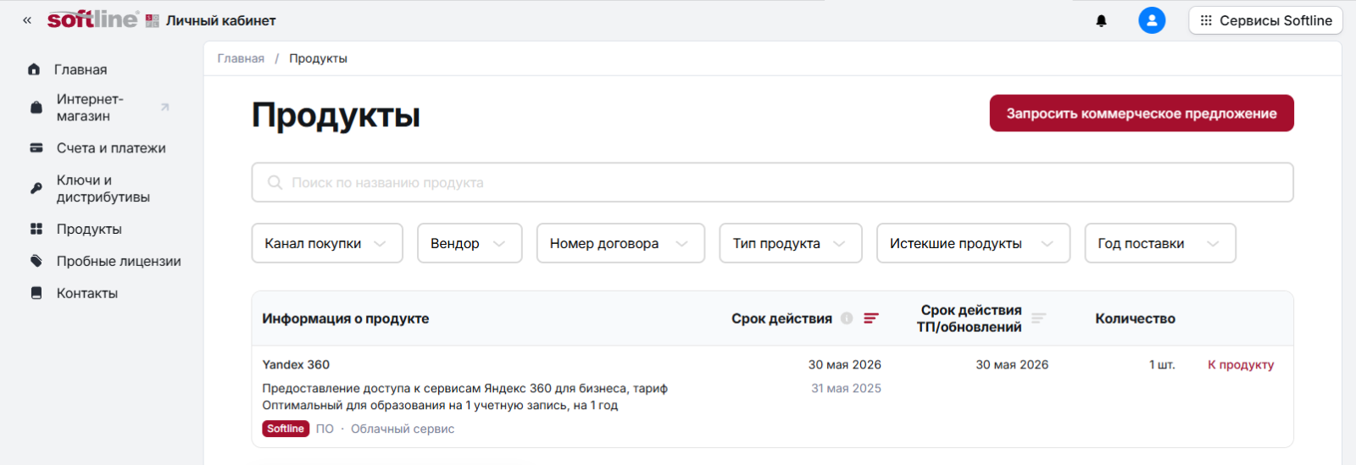
Task: Open Пробные лицензии in sidebar
Action: click(118, 262)
